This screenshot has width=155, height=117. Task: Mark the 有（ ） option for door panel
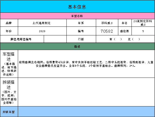[116, 39]
